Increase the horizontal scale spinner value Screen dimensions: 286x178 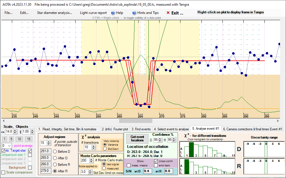click(x=15, y=130)
